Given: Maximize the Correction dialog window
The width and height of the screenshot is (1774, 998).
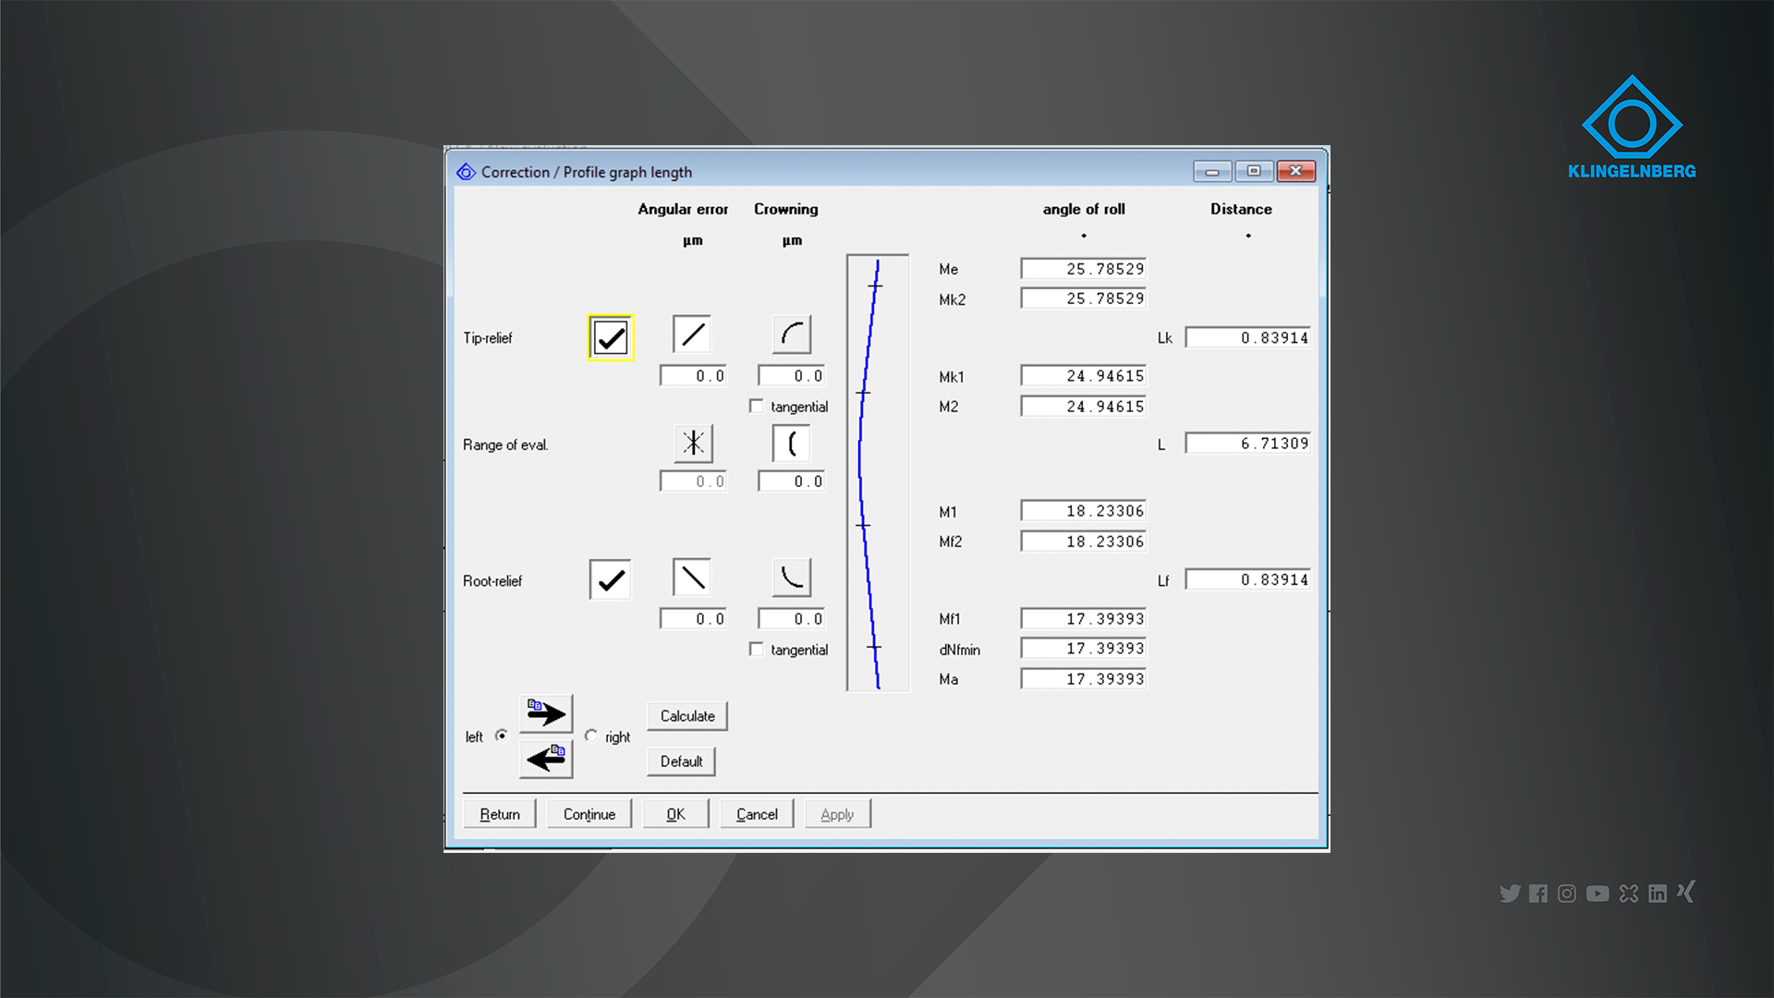Looking at the screenshot, I should [1254, 171].
